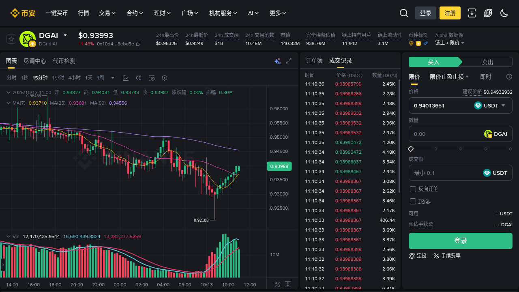Click the auto-fit scale icon at chart bottom
This screenshot has width=519, height=292.
[x=288, y=284]
